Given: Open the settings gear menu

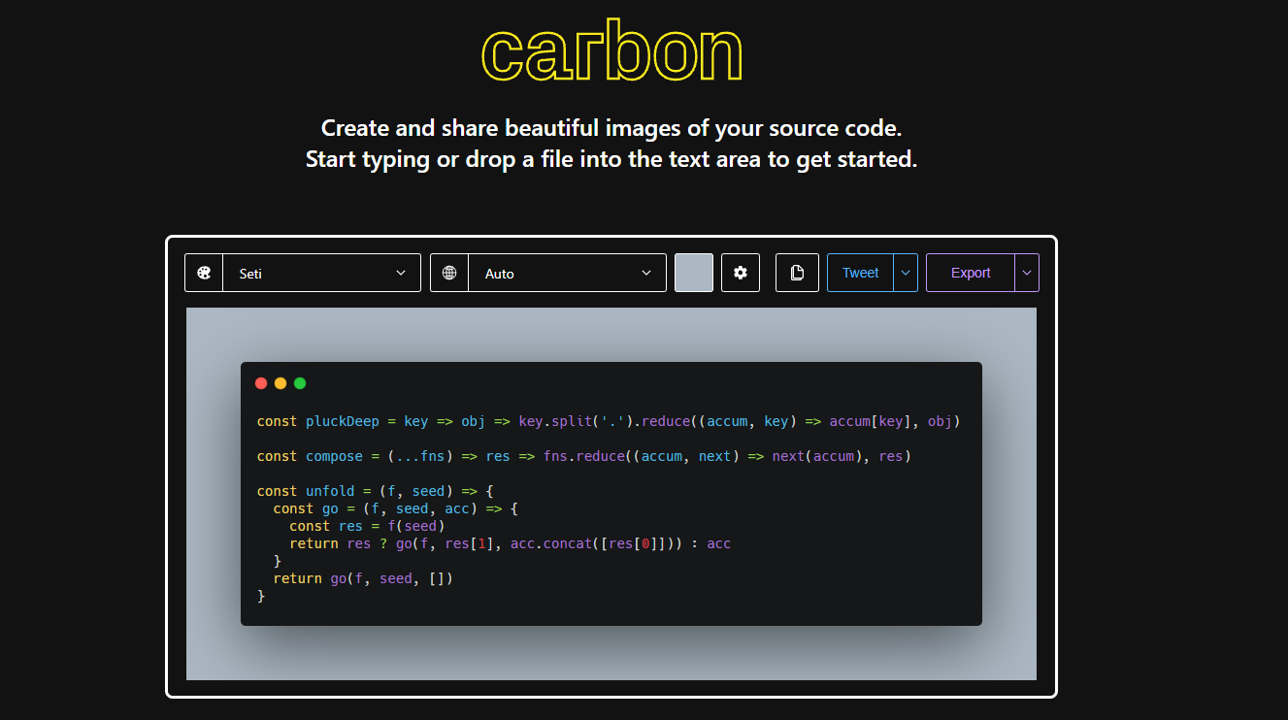Looking at the screenshot, I should click(x=741, y=273).
